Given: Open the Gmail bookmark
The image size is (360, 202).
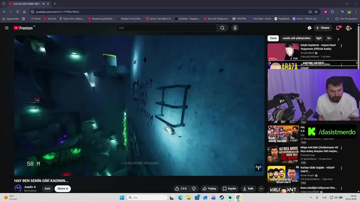Looking at the screenshot, I should pyautogui.click(x=35, y=19).
